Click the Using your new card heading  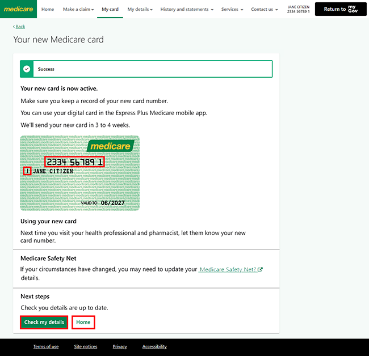click(48, 221)
